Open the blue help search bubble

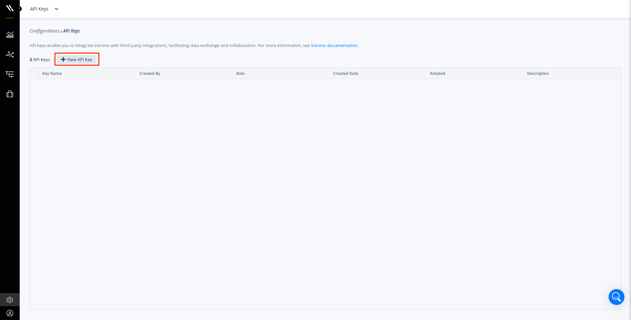616,297
